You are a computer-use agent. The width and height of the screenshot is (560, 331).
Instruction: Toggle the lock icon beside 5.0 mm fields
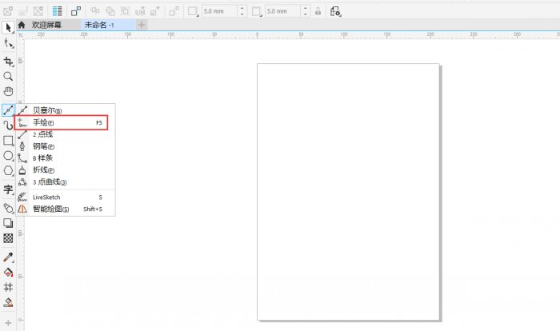(318, 11)
